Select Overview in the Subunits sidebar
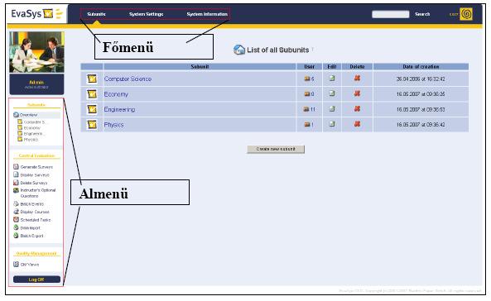The image size is (491, 301). click(x=28, y=115)
